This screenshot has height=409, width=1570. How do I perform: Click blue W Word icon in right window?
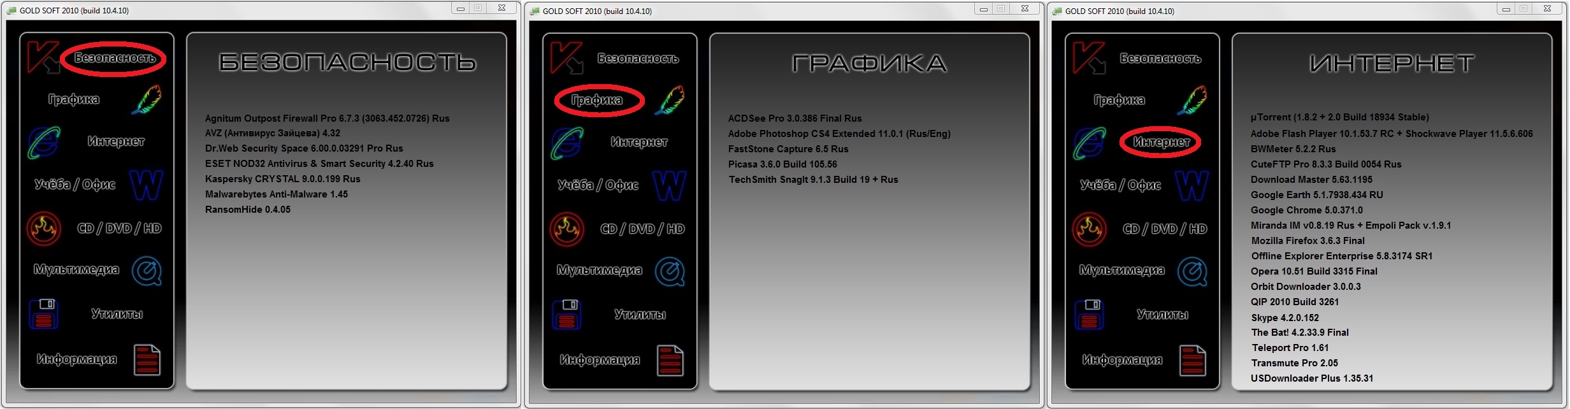(x=1192, y=186)
